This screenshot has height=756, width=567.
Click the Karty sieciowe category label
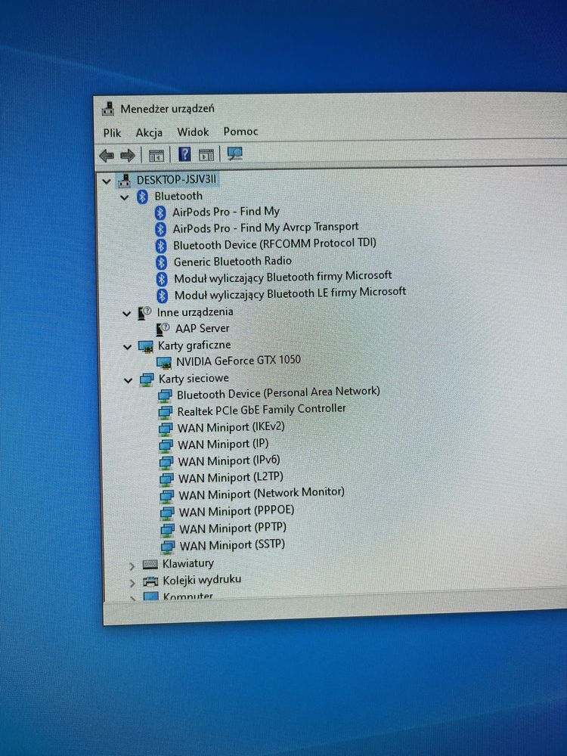pos(194,379)
